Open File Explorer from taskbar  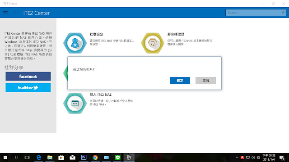pos(50,157)
